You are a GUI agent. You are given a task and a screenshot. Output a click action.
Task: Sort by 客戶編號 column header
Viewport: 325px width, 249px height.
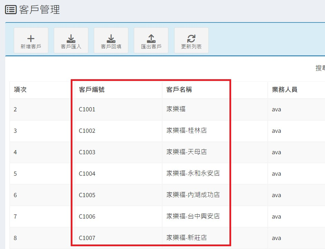click(91, 90)
